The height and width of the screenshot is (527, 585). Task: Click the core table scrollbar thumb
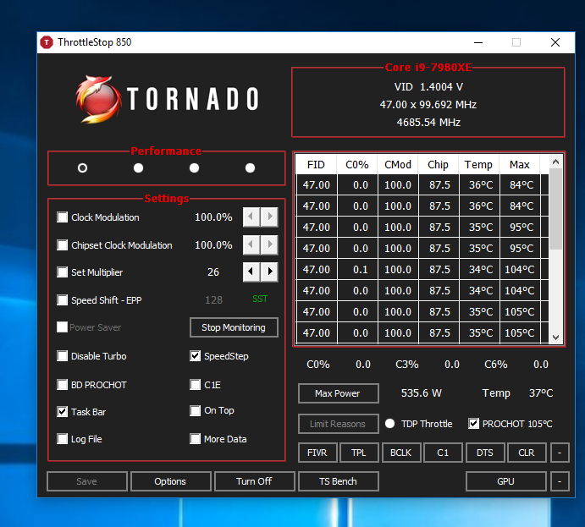click(556, 209)
